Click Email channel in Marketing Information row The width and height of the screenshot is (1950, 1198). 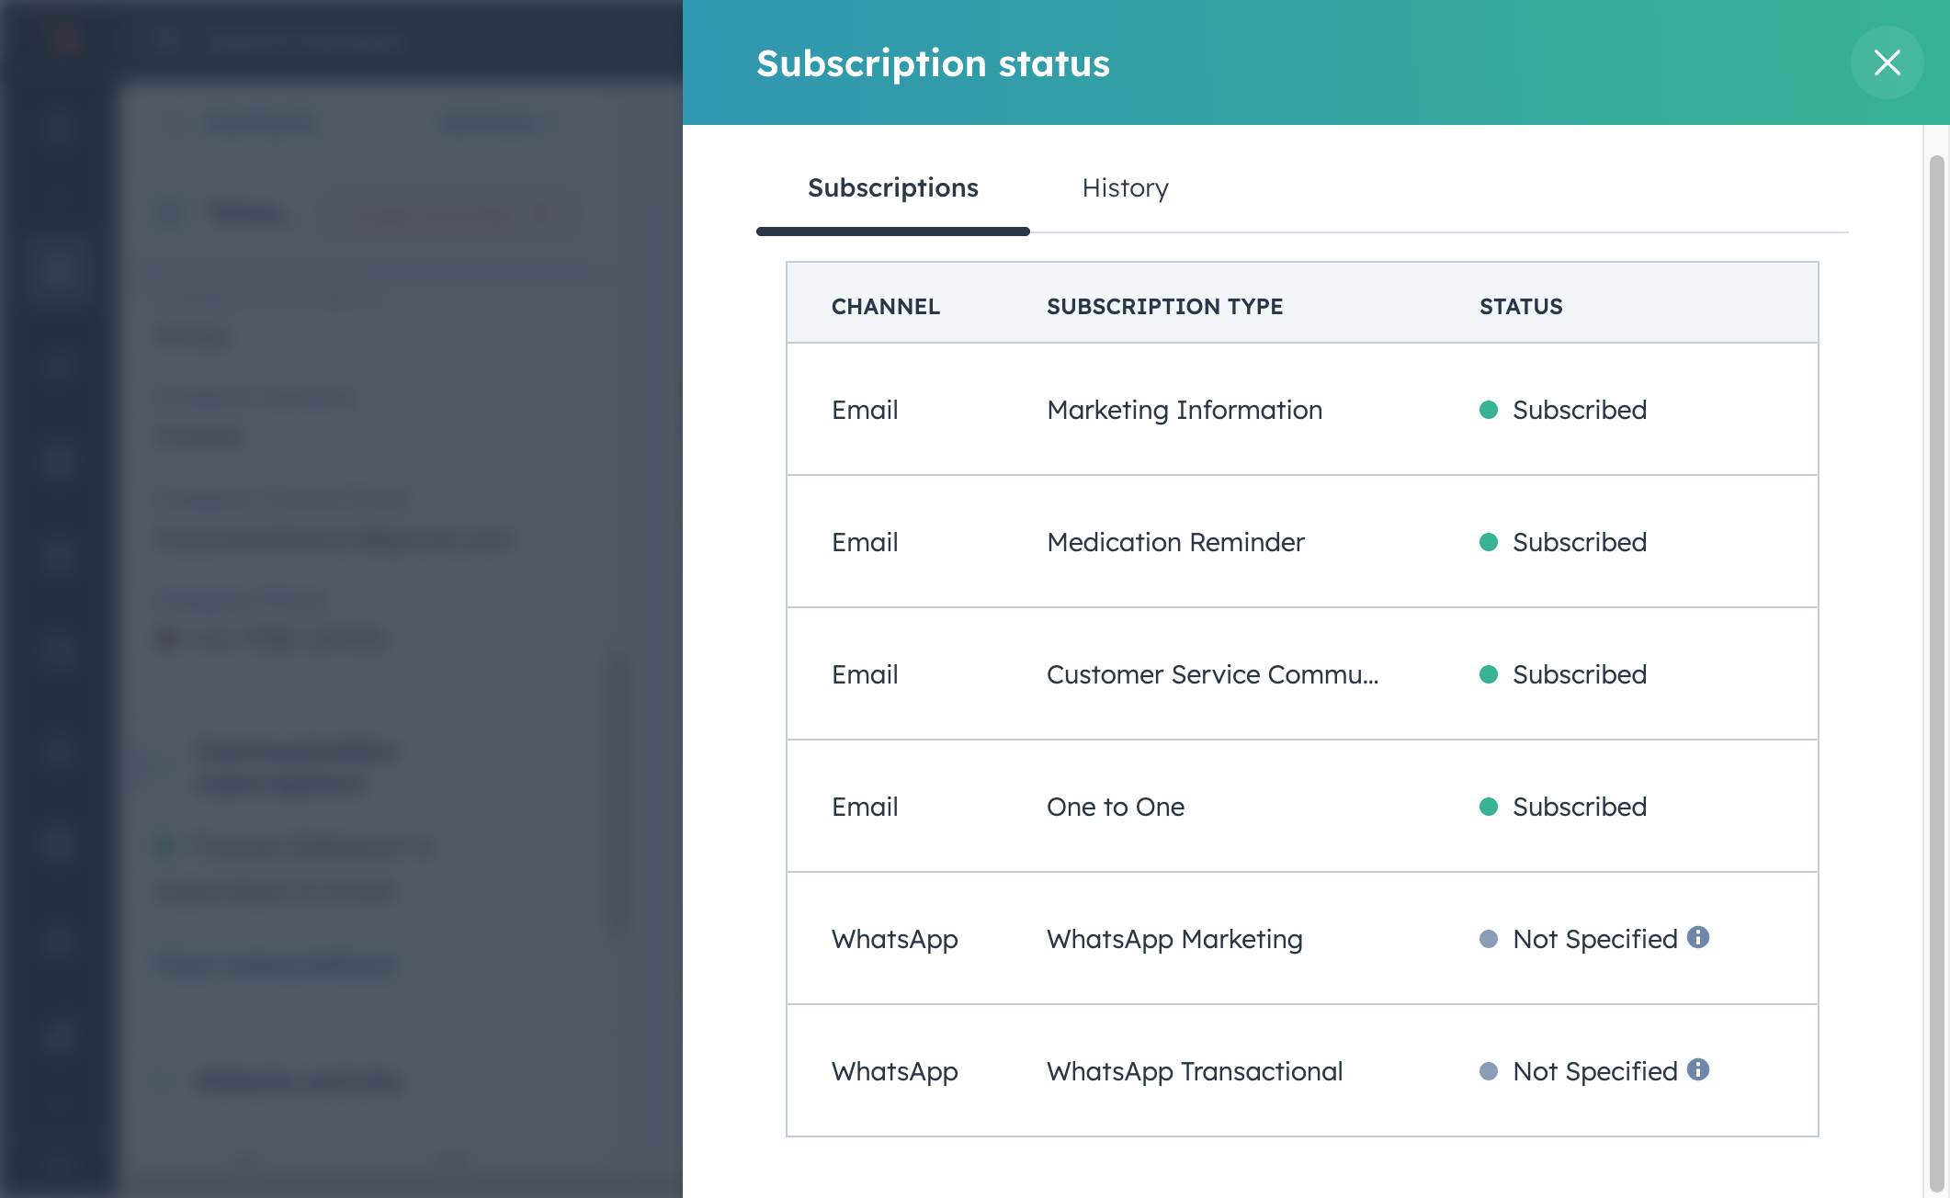[x=865, y=410]
